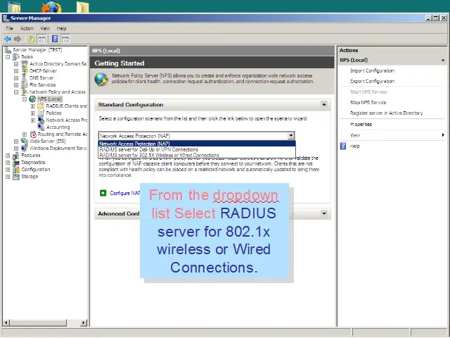450x338 pixels.
Task: Select the Configuration tree item
Action: (x=36, y=170)
